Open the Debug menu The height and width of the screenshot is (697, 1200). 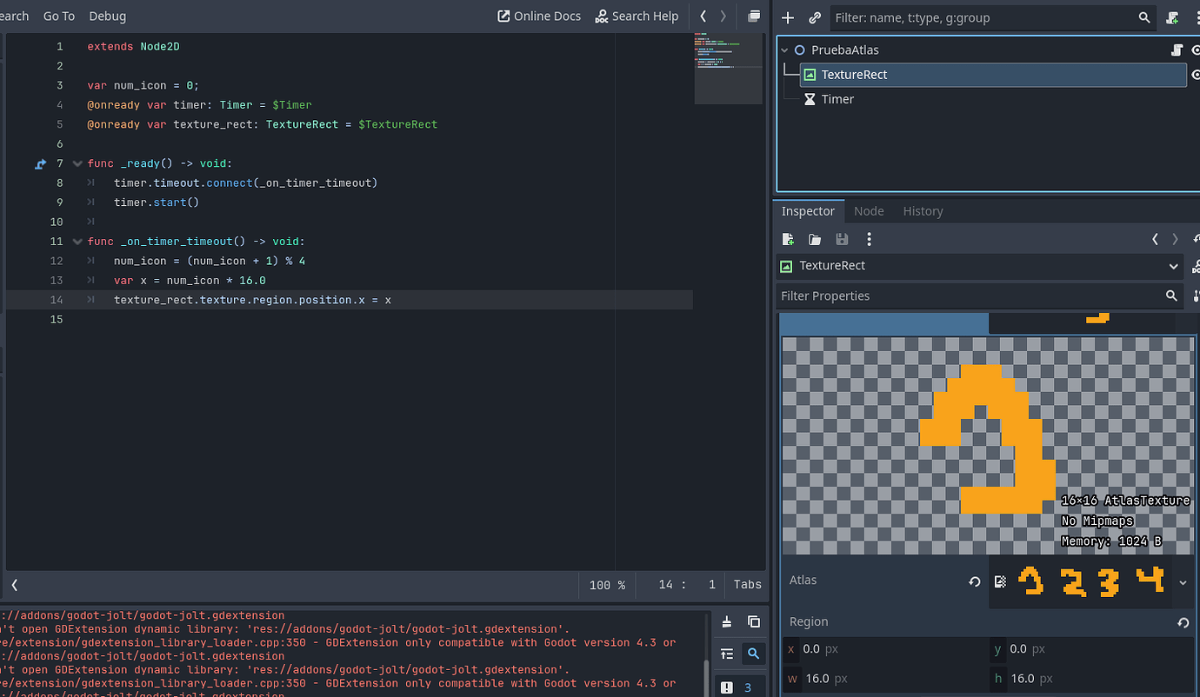(x=107, y=16)
